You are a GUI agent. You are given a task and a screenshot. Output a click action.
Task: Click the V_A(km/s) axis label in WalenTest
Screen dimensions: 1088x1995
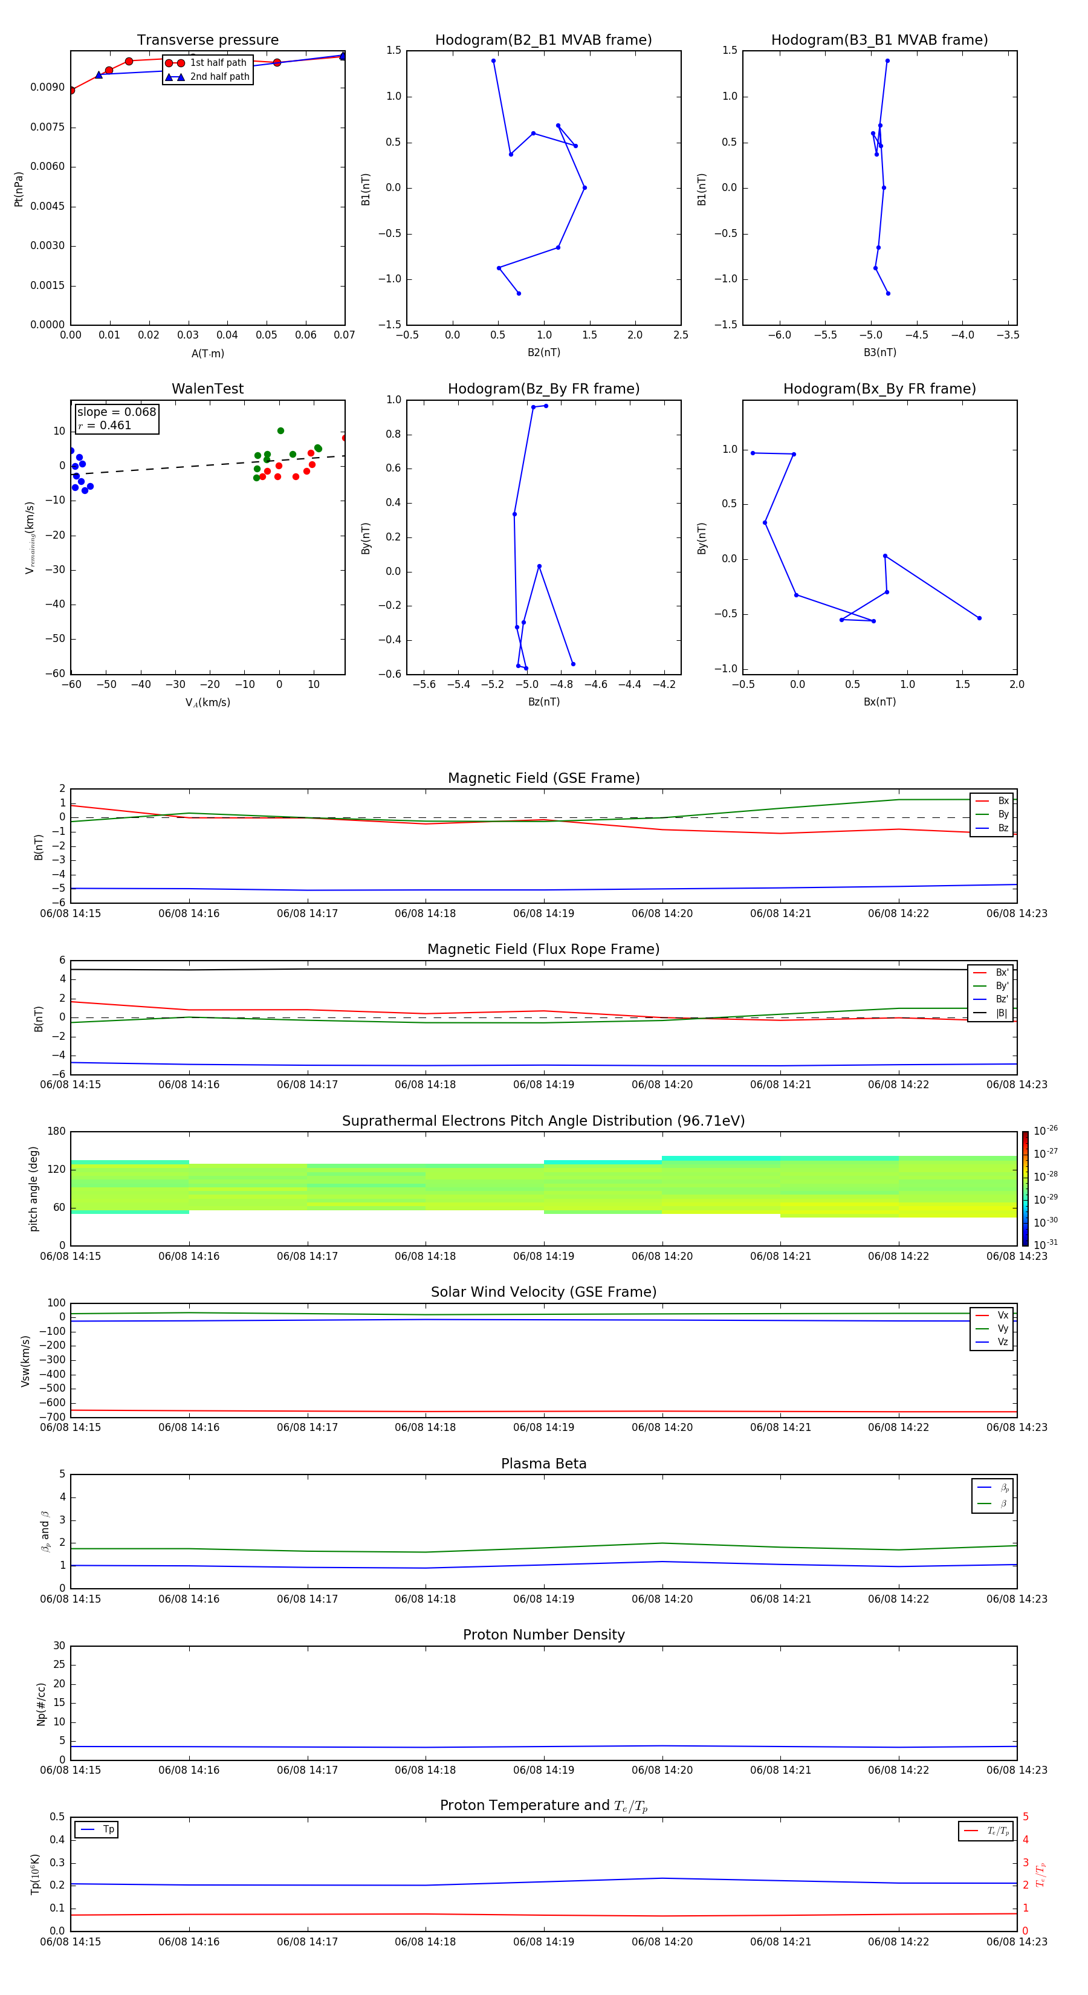(207, 702)
